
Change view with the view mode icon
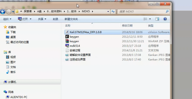click(145, 19)
